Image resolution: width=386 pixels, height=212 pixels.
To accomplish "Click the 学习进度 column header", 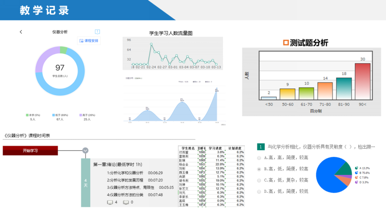I will [216, 148].
